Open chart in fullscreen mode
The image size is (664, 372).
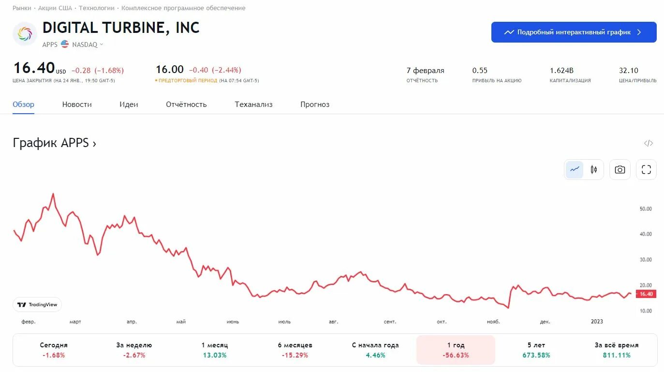pyautogui.click(x=646, y=170)
